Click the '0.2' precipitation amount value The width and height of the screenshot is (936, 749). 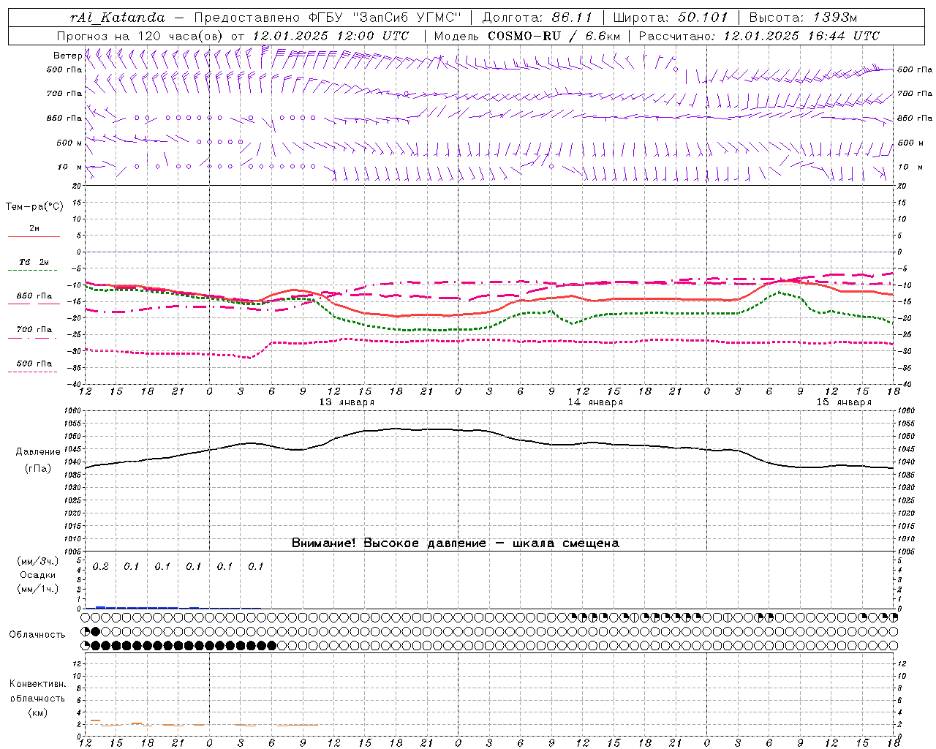click(100, 566)
